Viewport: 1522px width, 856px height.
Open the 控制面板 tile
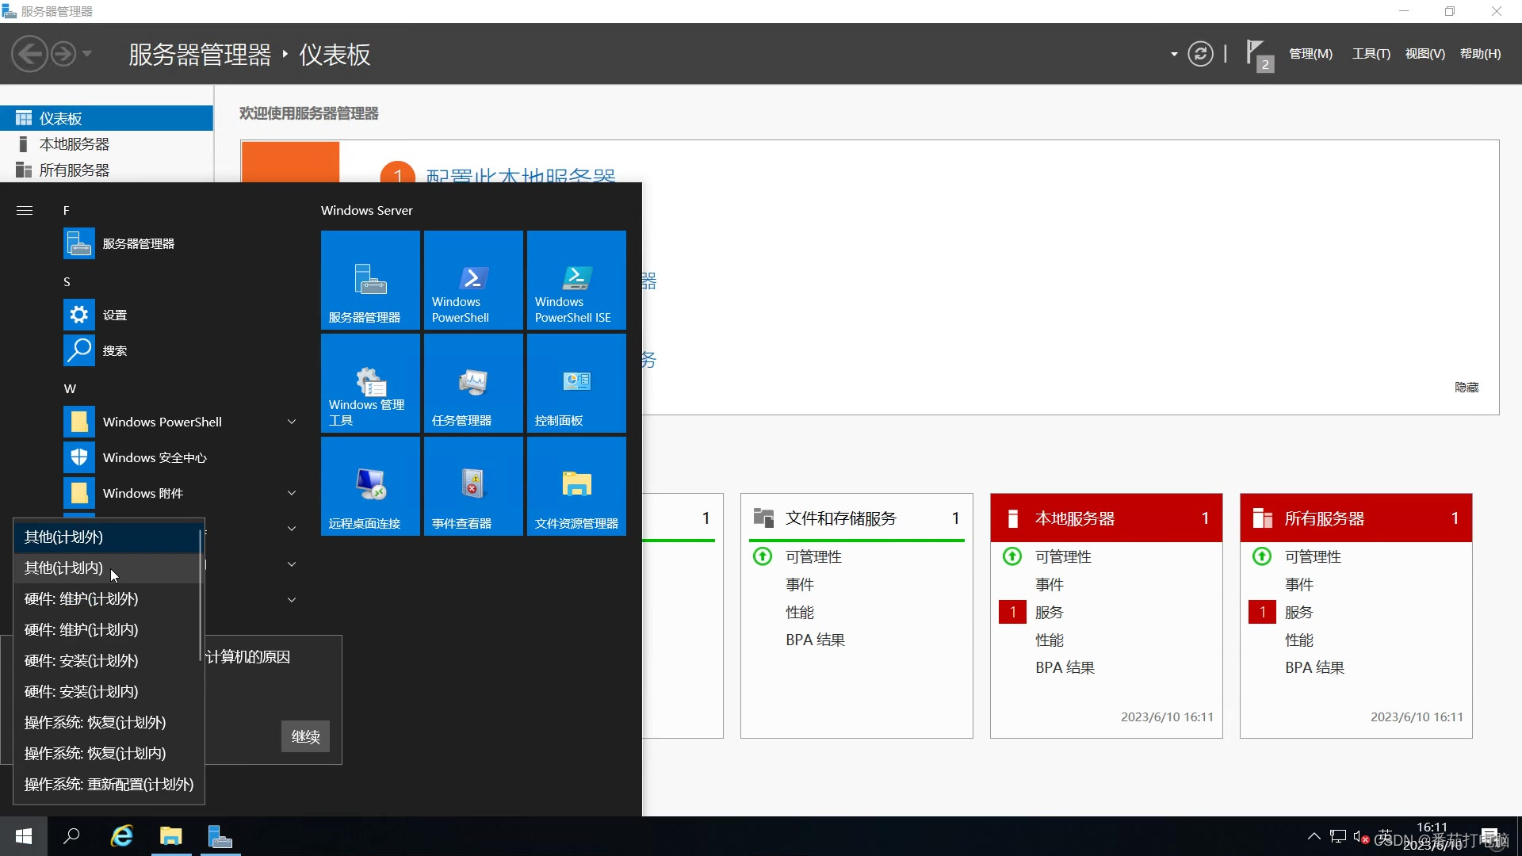576,383
